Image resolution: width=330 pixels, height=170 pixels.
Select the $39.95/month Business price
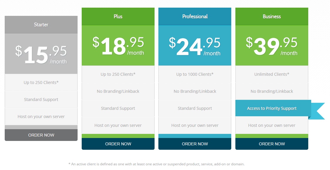point(272,46)
